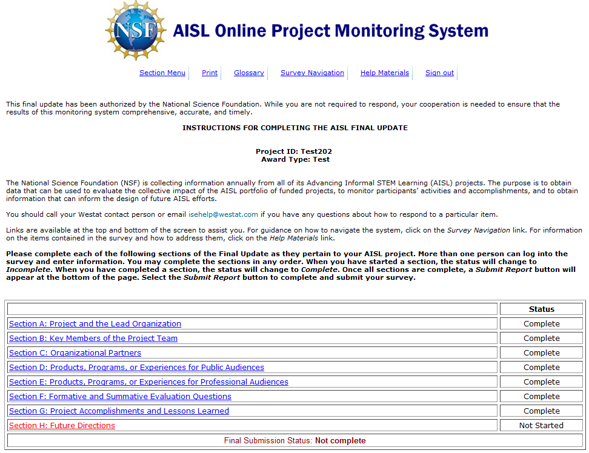Open Section G: Project Accomplishments and Lessons Learned
589x453 pixels.
119,411
